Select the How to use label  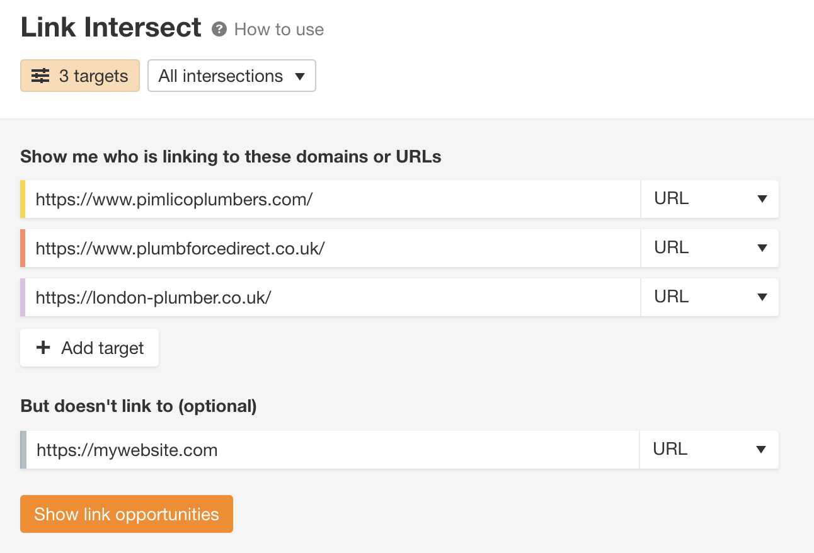tap(278, 29)
